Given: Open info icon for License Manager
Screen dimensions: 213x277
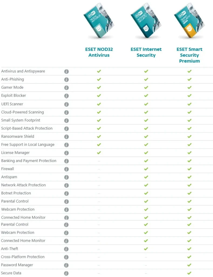Looking at the screenshot, I should [x=66, y=153].
